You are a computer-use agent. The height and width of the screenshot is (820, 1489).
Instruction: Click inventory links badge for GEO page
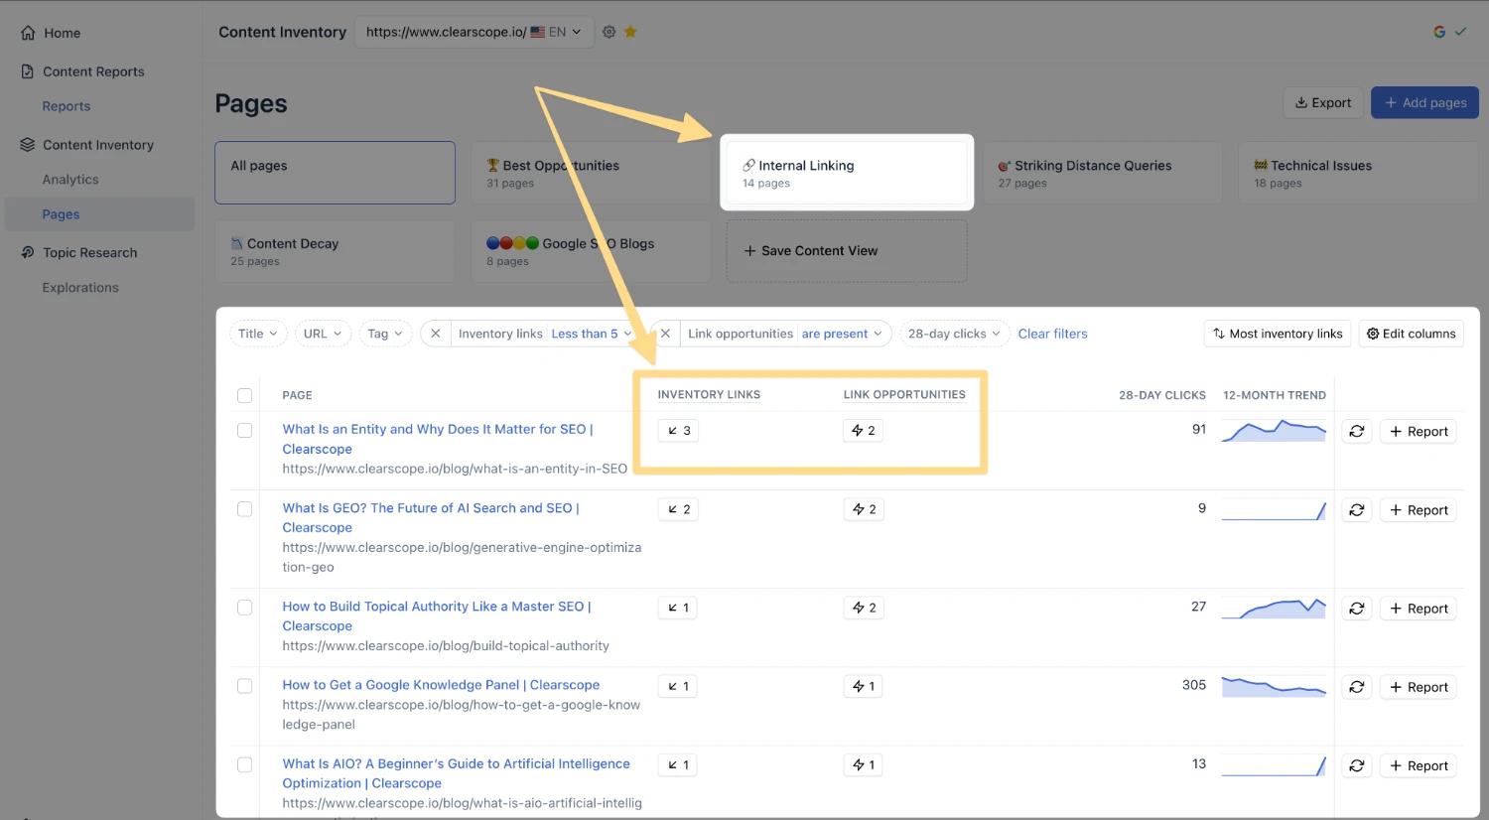[679, 509]
